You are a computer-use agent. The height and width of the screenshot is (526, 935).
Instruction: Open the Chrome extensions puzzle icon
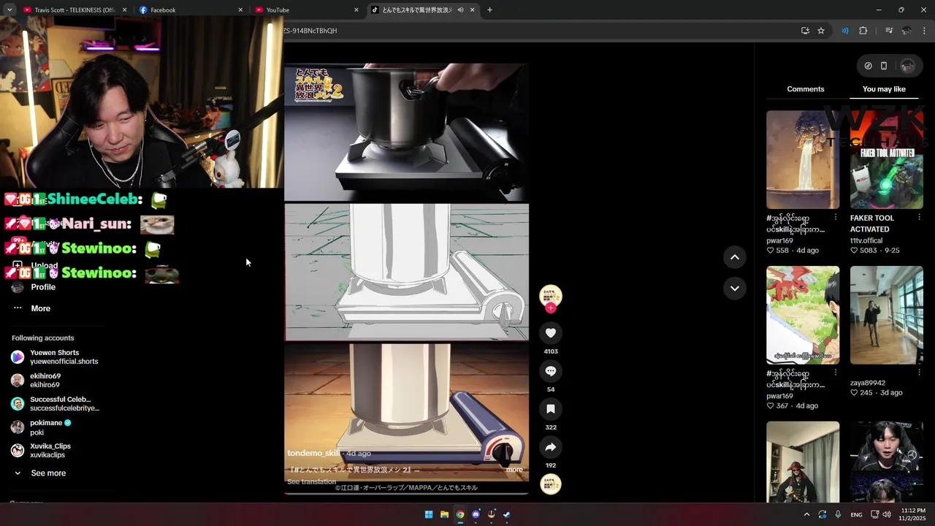click(863, 31)
